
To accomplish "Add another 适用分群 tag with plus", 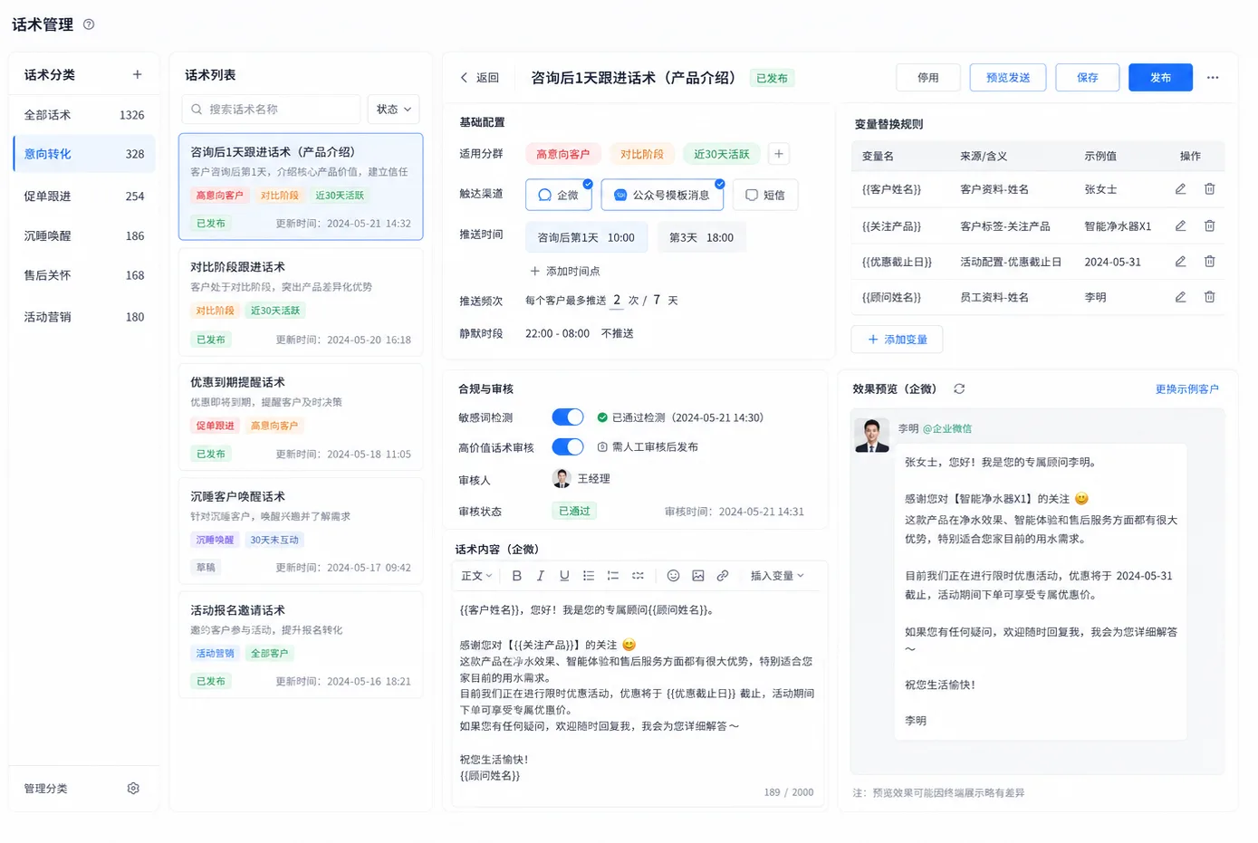I will coord(778,154).
